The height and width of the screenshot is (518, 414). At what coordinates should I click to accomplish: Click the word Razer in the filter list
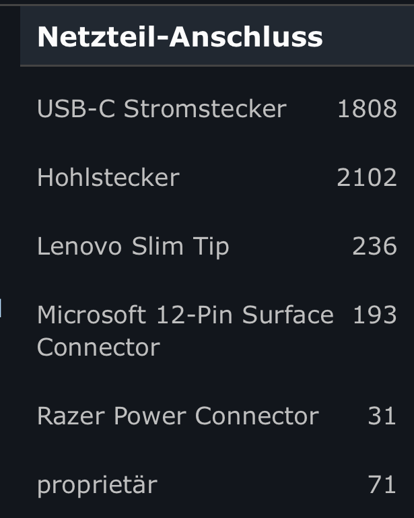71,416
